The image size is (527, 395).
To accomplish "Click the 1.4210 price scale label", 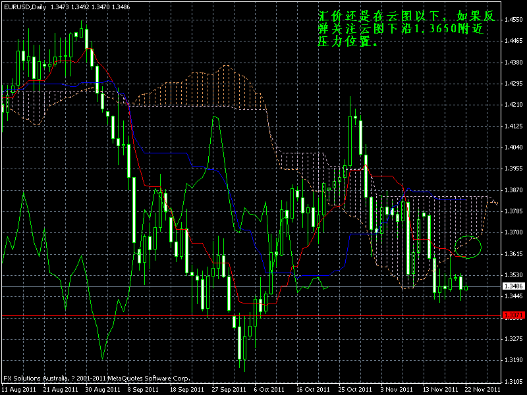I will pyautogui.click(x=514, y=105).
